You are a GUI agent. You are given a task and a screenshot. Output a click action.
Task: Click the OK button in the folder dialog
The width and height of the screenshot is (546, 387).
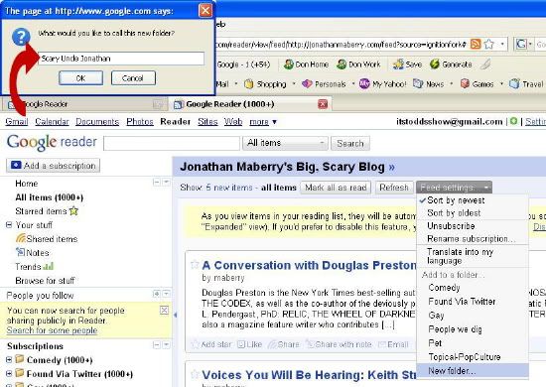tap(80, 78)
